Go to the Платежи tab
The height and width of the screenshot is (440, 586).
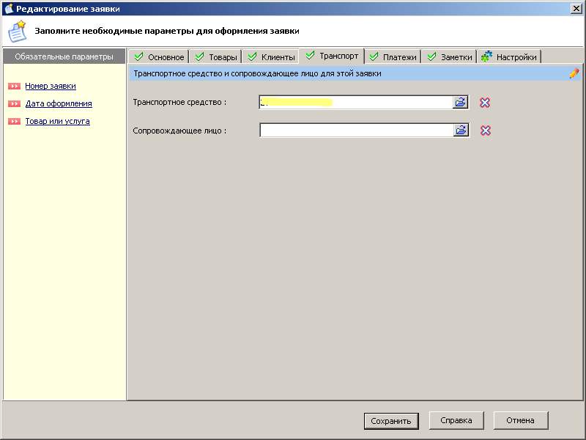(x=393, y=57)
